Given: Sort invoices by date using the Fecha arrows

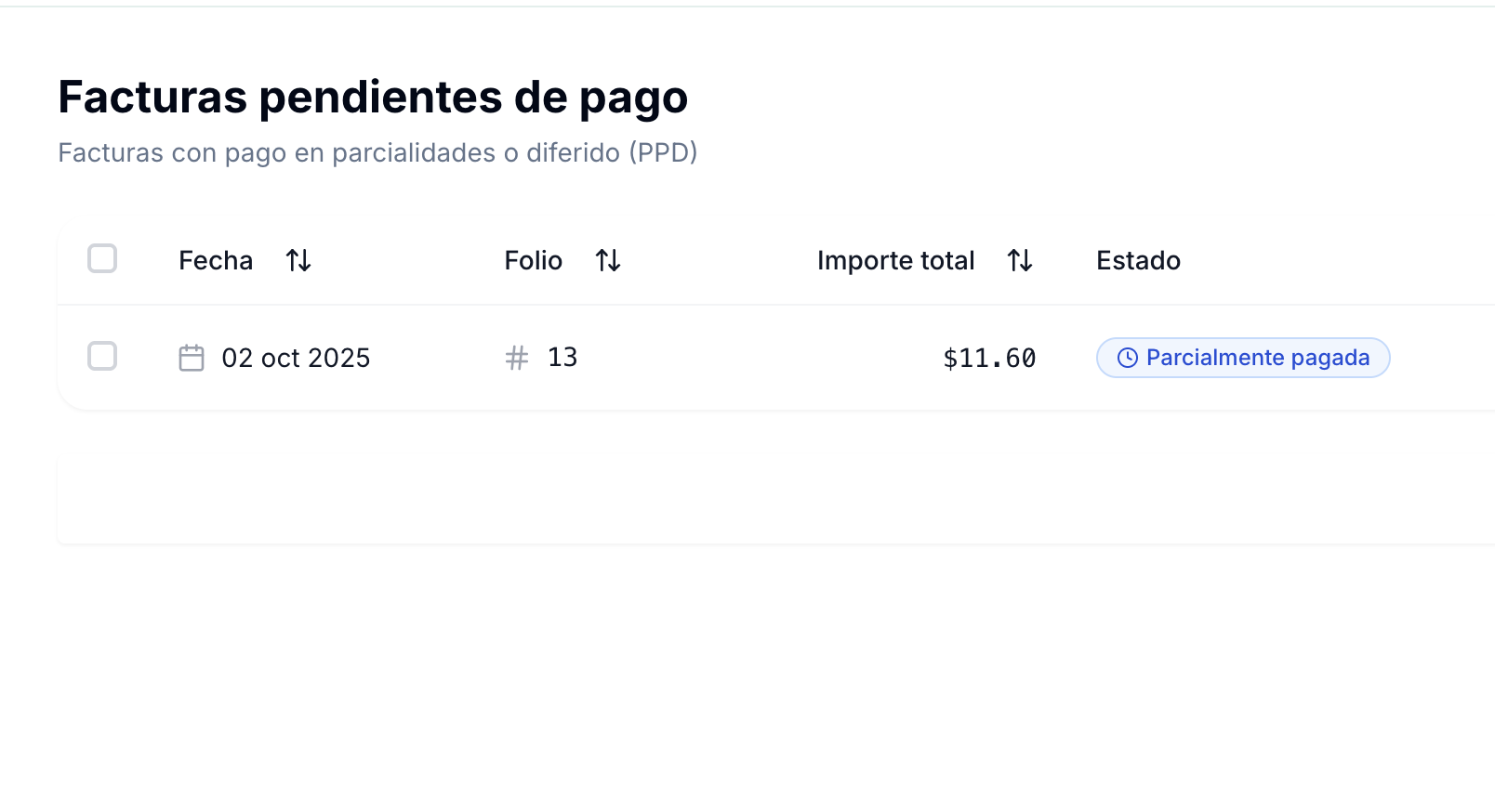Looking at the screenshot, I should 298,260.
